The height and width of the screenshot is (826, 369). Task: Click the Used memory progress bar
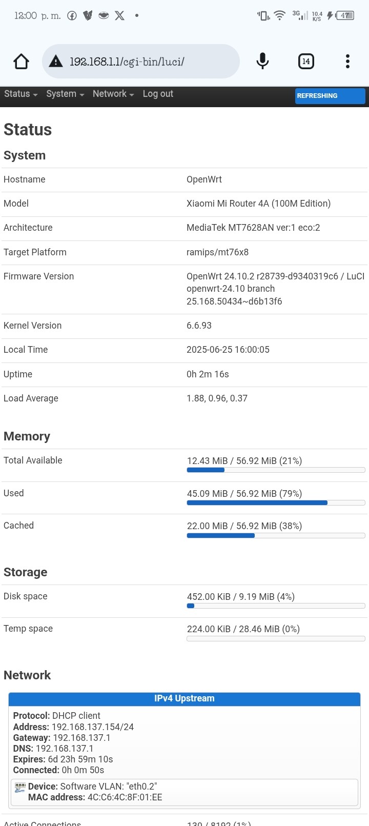coord(276,503)
